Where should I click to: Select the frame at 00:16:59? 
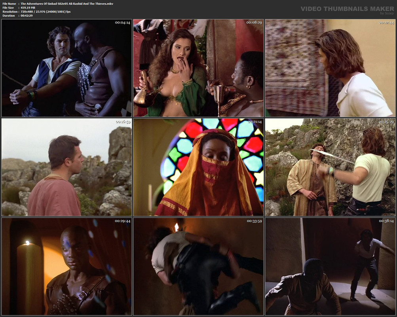click(x=66, y=167)
